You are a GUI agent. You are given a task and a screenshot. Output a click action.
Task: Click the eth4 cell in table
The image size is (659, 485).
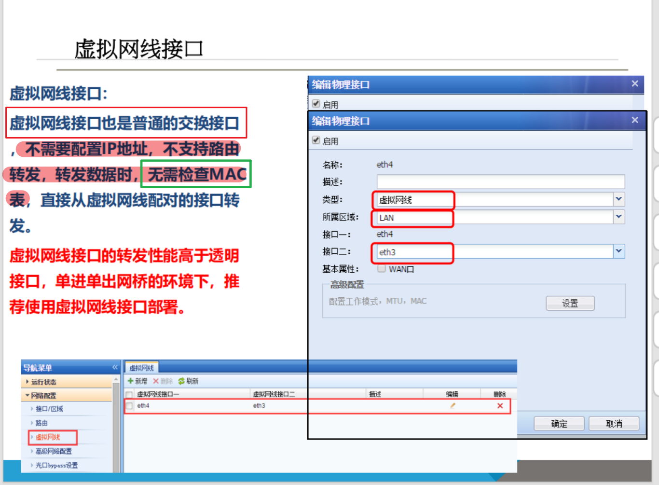143,406
